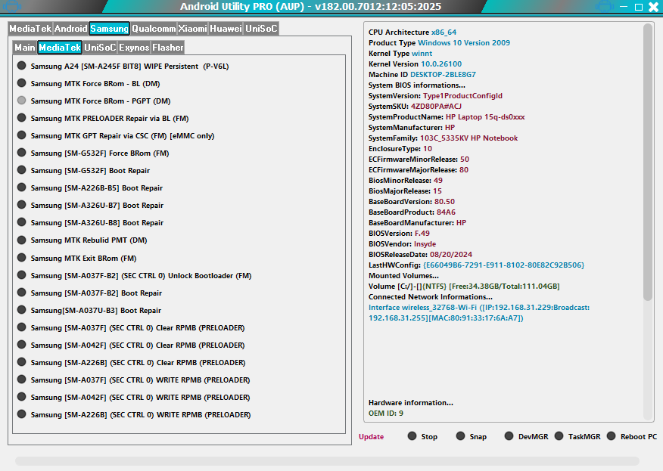Screen dimensions: 663x471
Task: Switch to the Samsung tab
Action: [x=109, y=28]
